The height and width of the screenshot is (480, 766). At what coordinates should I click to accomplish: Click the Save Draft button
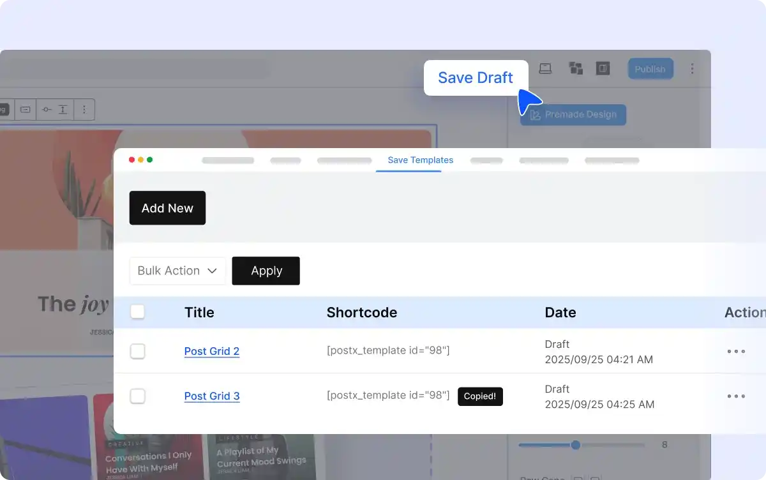point(476,78)
